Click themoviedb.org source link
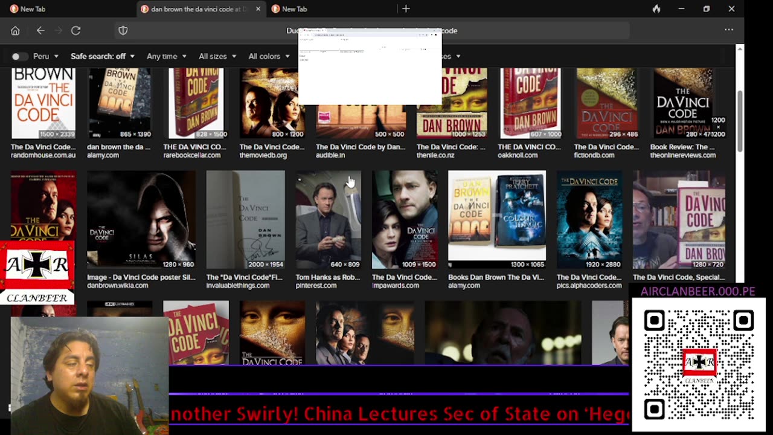The image size is (773, 435). [263, 155]
